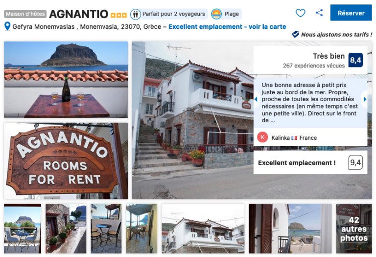Click the share icon
This screenshot has width=376, height=257.
pyautogui.click(x=319, y=13)
